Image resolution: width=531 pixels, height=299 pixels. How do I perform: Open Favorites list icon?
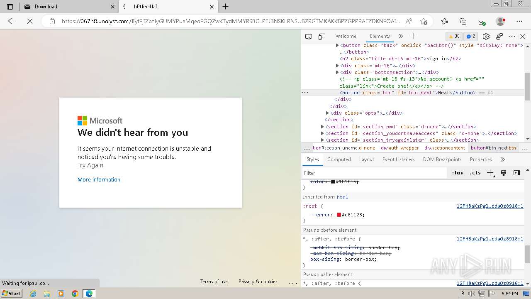tap(445, 21)
